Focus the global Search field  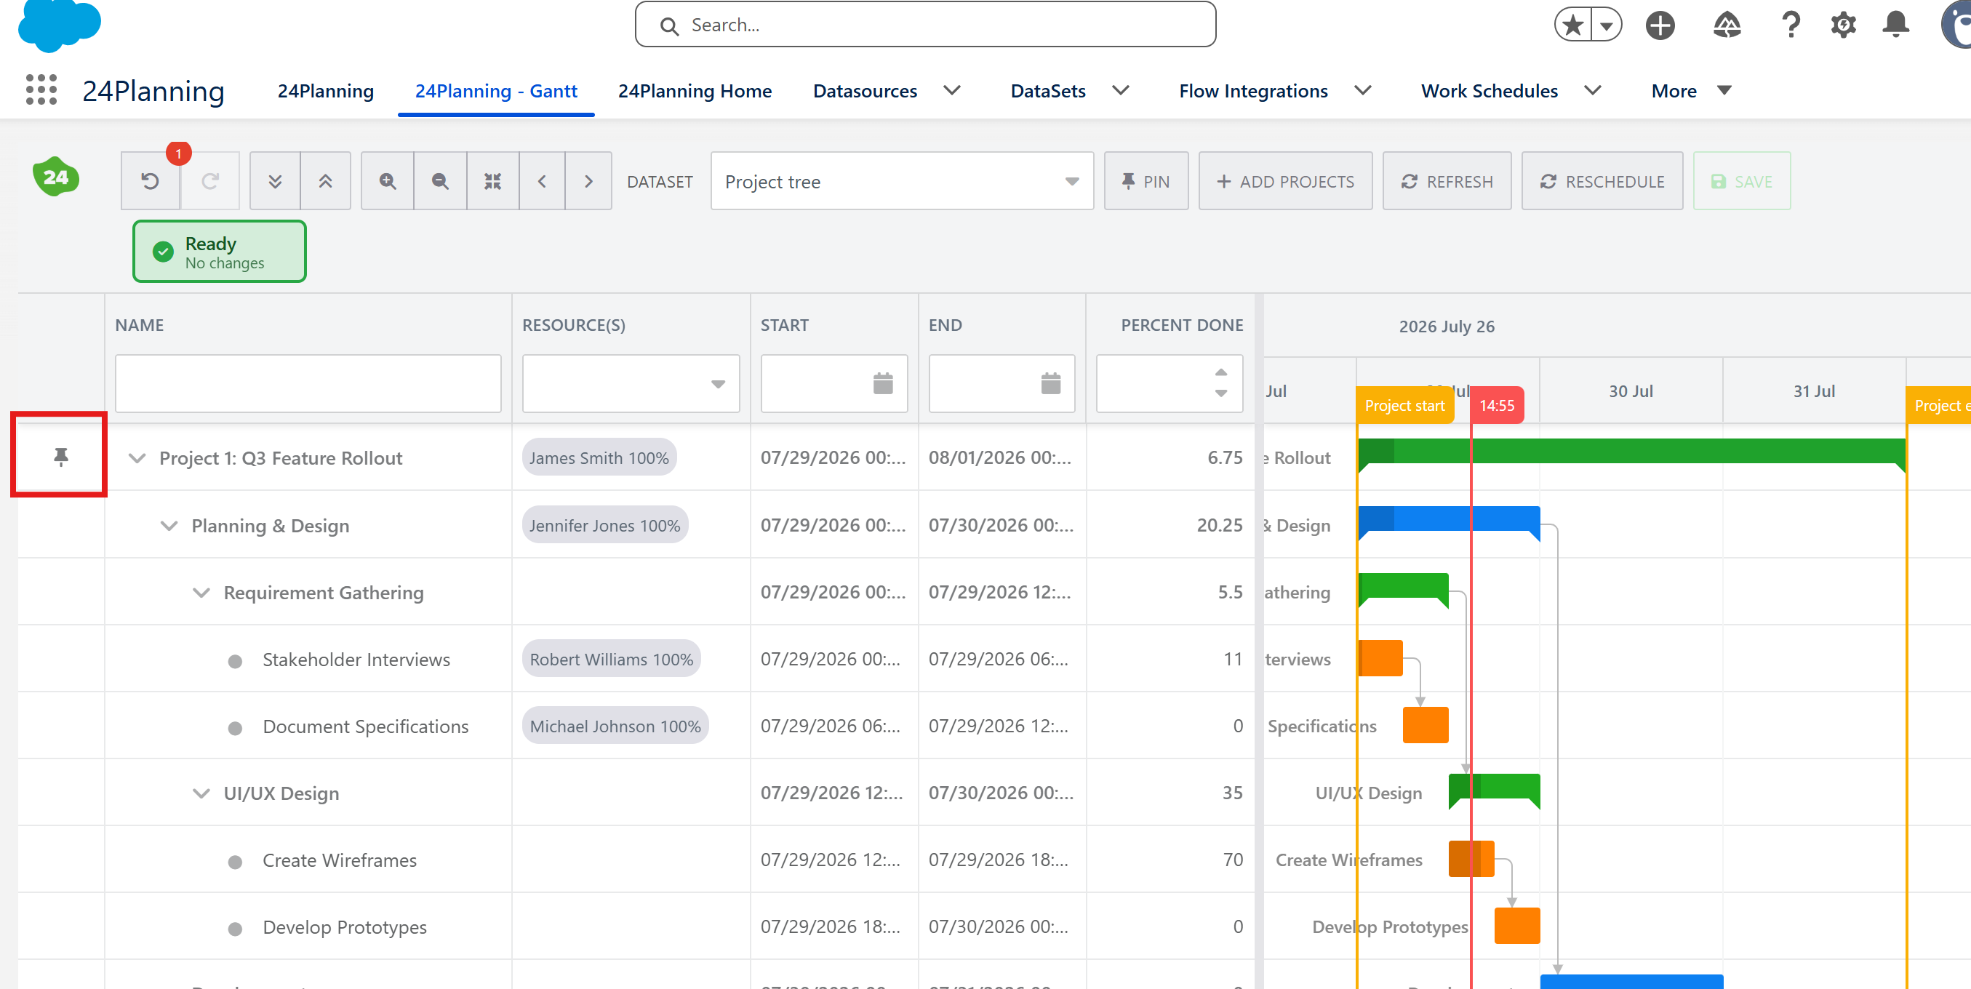925,25
